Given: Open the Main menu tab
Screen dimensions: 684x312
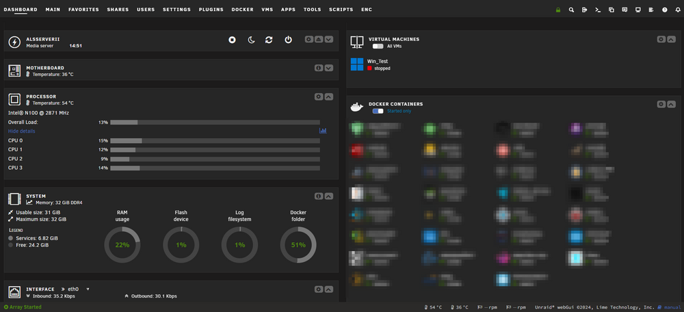Looking at the screenshot, I should point(53,10).
